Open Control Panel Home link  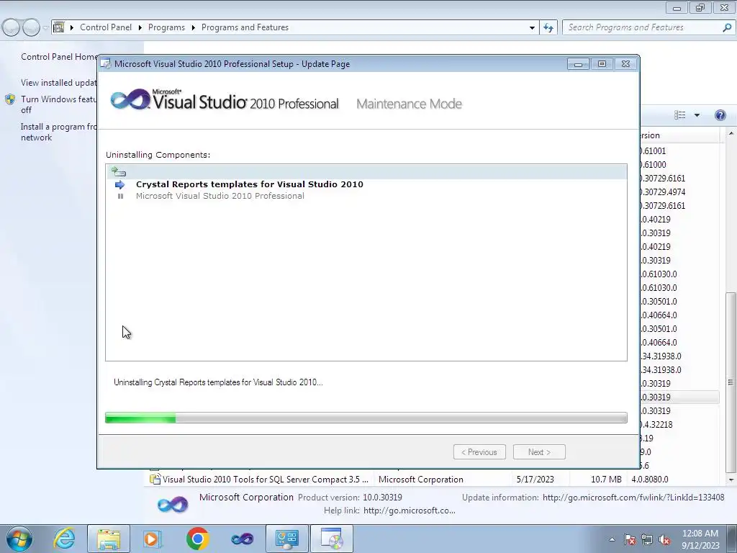(x=59, y=56)
